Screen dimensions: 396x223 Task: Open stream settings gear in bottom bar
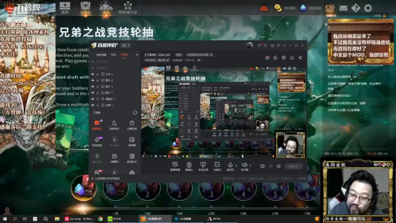click(x=279, y=166)
